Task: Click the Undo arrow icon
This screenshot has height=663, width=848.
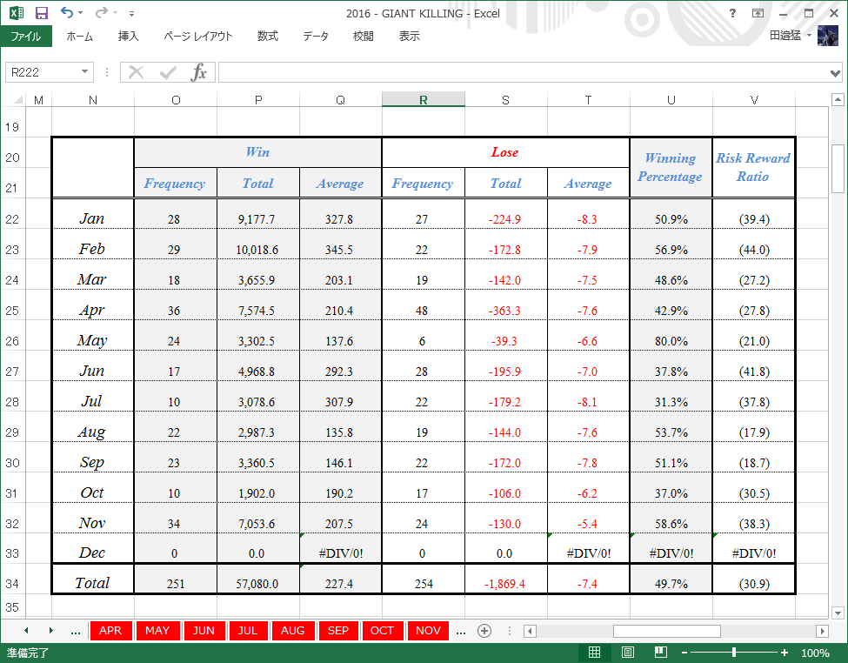Action: (66, 12)
